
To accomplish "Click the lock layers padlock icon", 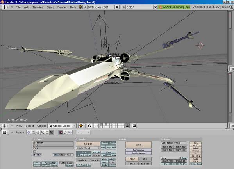I will point(127,126).
